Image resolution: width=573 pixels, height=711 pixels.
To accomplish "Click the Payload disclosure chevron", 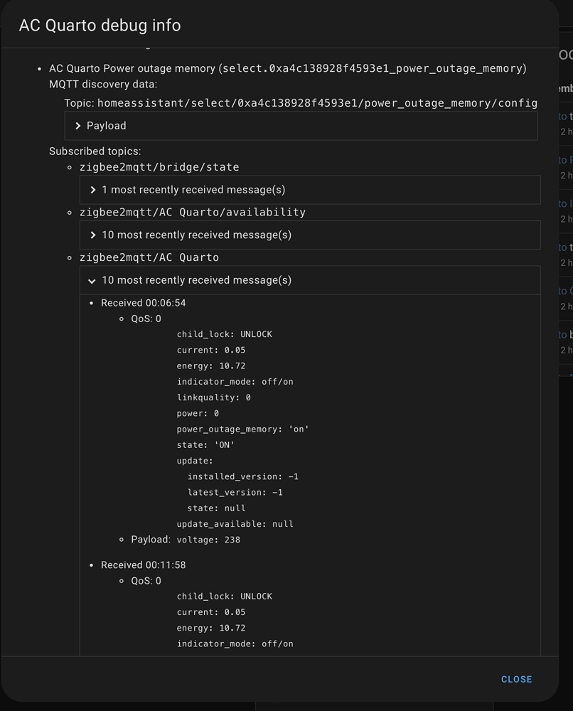I will tap(78, 125).
